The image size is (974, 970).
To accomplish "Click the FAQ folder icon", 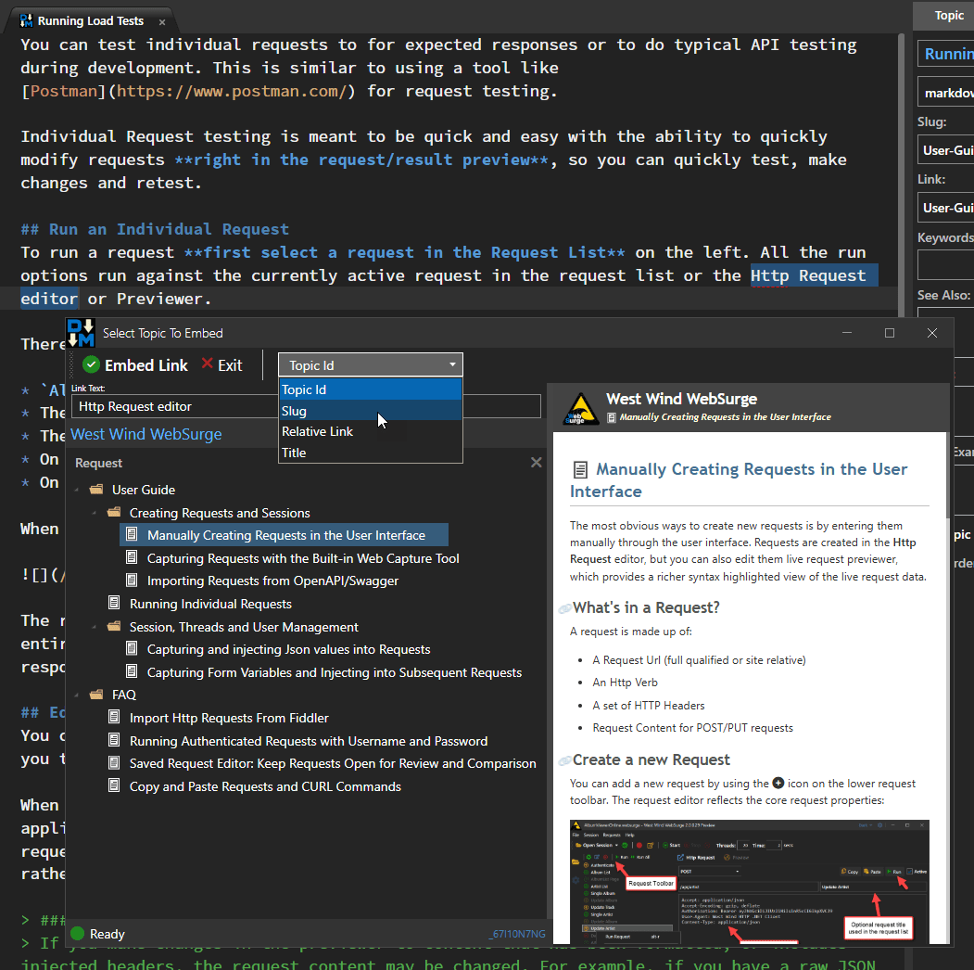I will click(x=96, y=695).
